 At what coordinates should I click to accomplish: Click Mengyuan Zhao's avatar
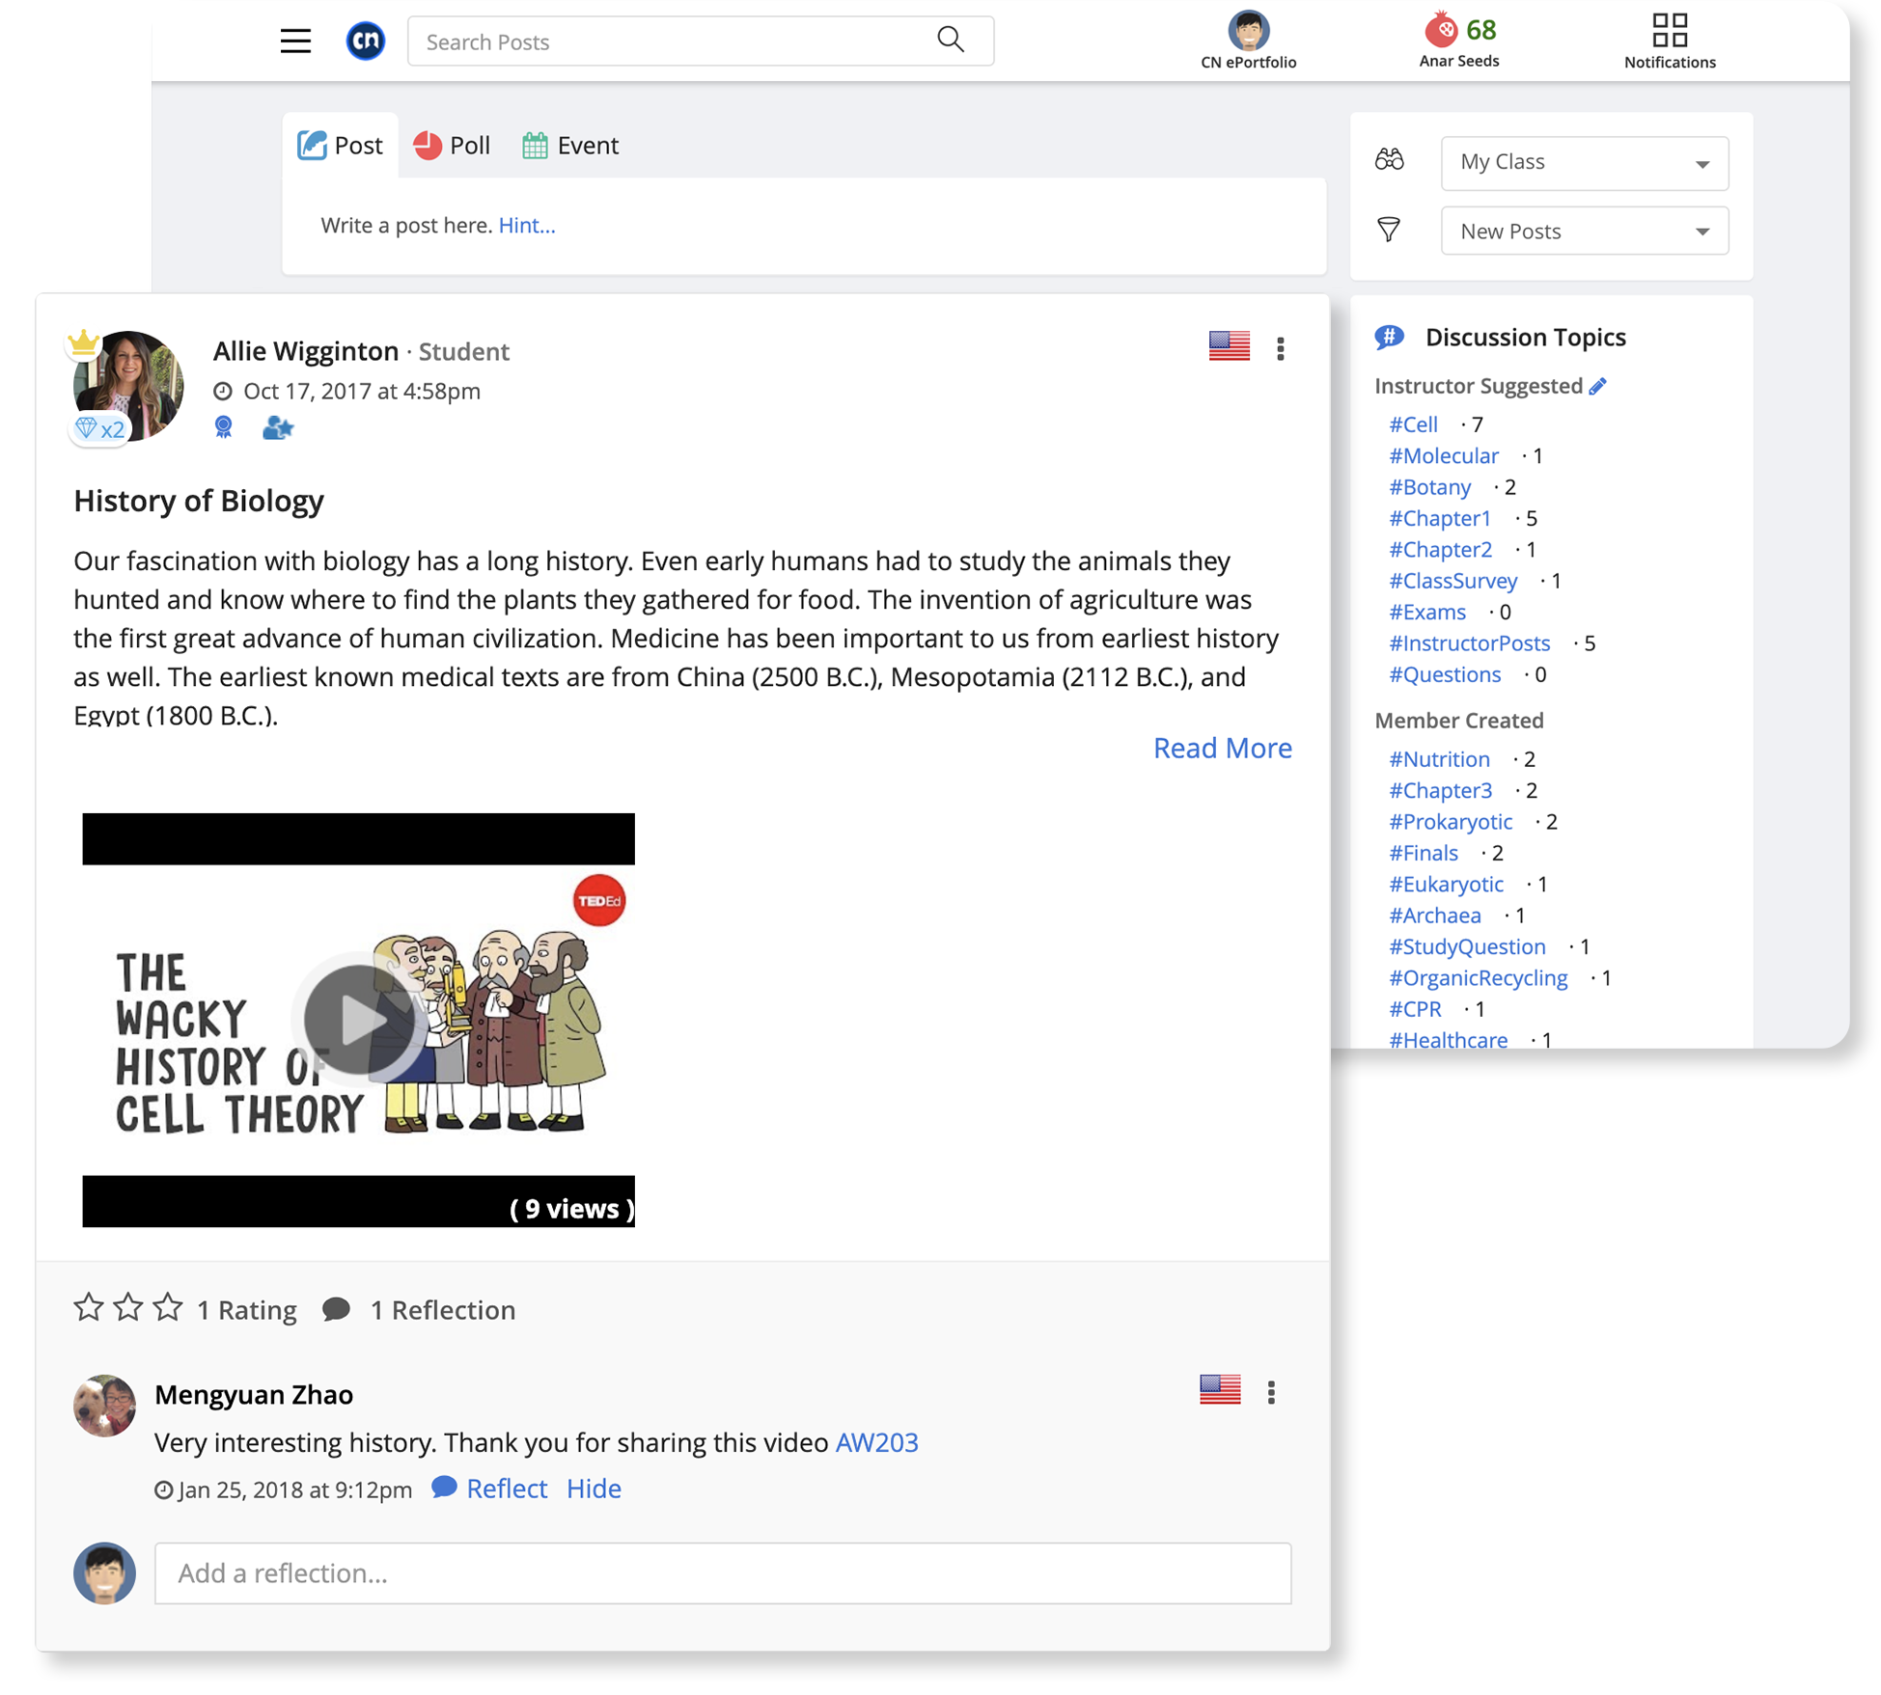104,1405
